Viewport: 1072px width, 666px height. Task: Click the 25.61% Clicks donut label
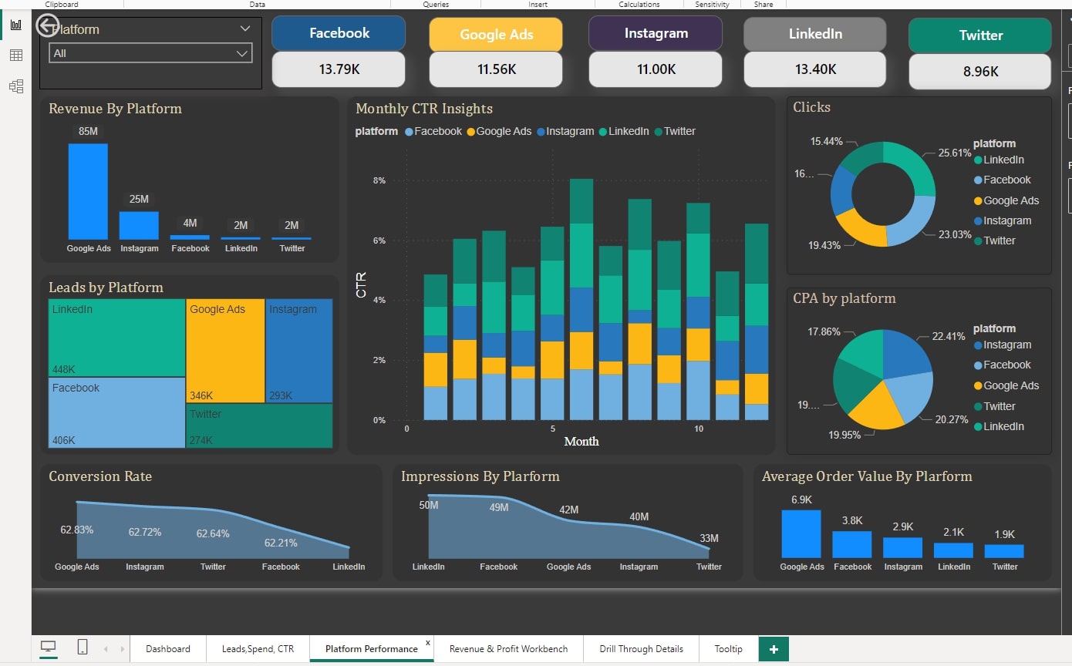[955, 153]
